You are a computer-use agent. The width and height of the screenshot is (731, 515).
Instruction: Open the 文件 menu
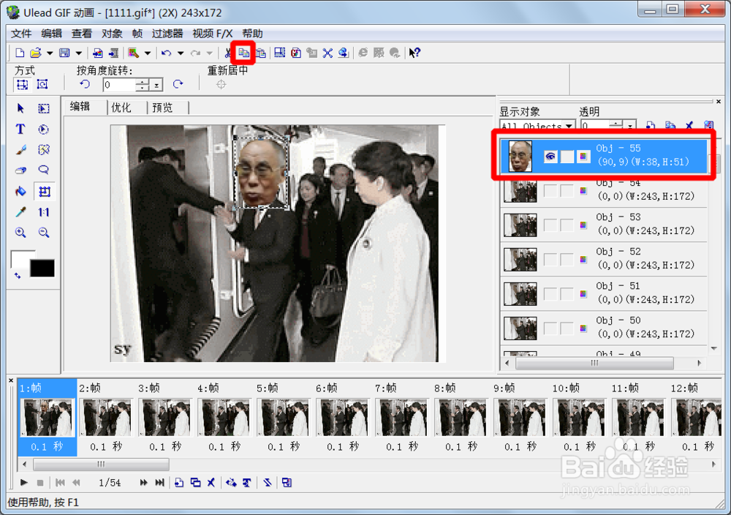click(x=21, y=34)
